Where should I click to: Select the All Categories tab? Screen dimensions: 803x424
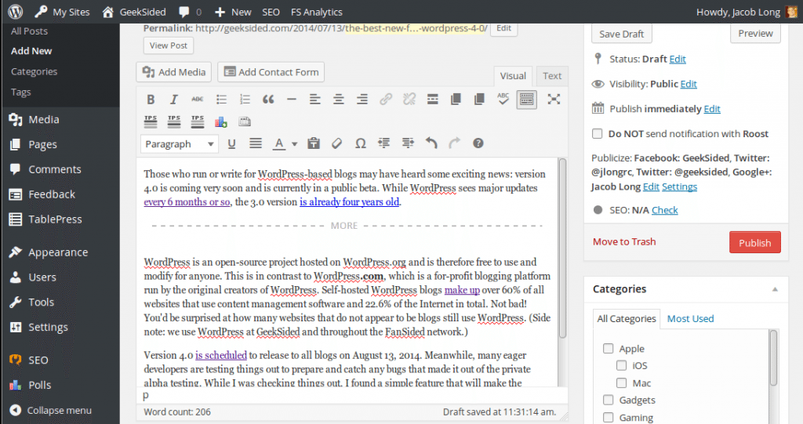tap(627, 318)
